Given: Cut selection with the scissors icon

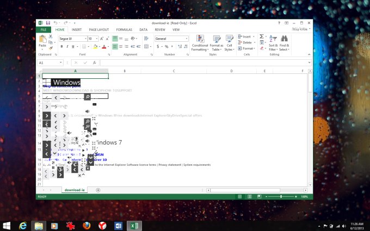Looking at the screenshot, I should [51, 36].
